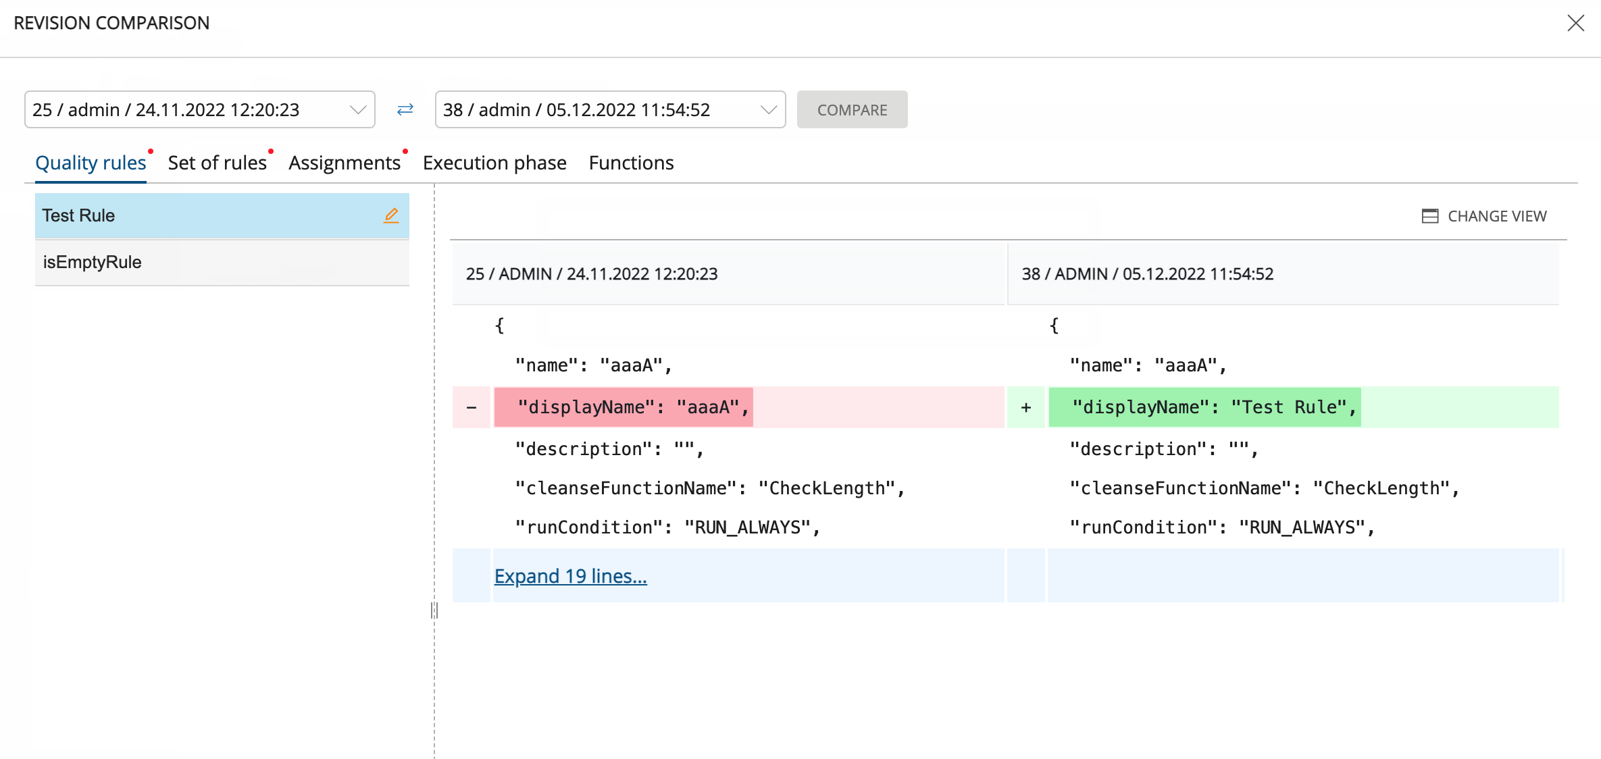Click the left column header 25 / ADMIN / 24.11.2022
Viewport: 1601px width, 759px height.
point(592,273)
